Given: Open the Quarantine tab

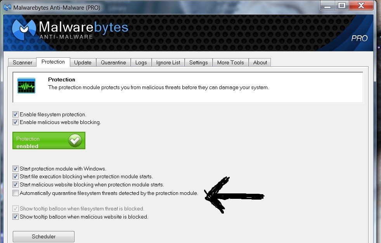Looking at the screenshot, I should pos(113,63).
